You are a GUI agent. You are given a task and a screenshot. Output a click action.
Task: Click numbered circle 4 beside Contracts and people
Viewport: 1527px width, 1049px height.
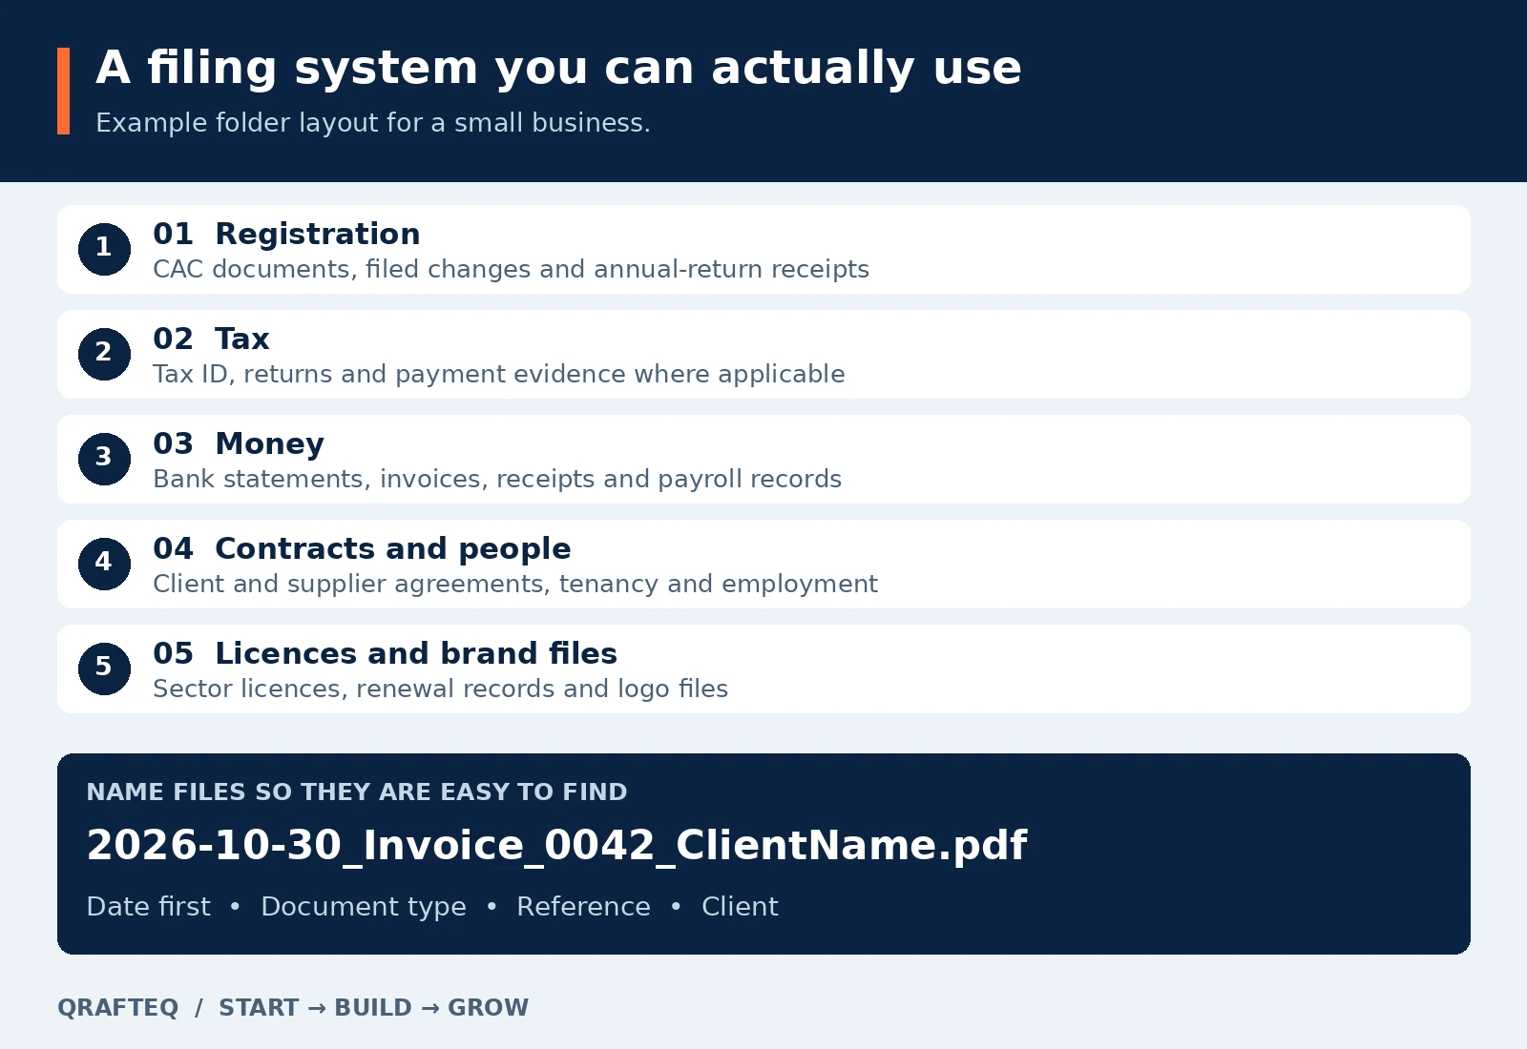104,564
